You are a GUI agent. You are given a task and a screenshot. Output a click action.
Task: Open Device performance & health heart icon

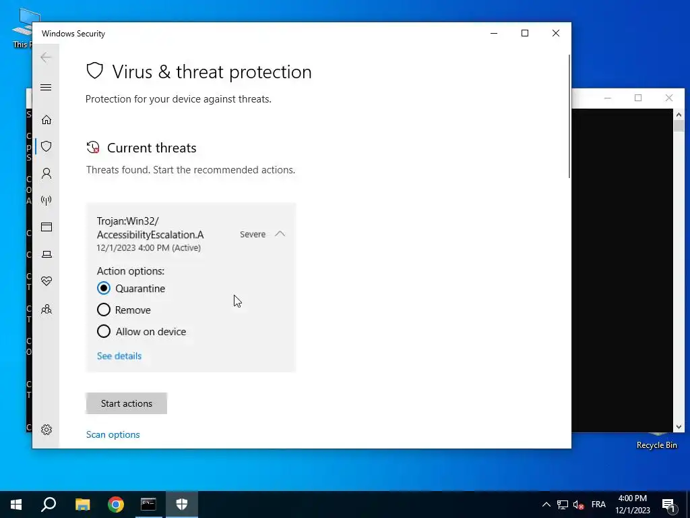click(46, 281)
